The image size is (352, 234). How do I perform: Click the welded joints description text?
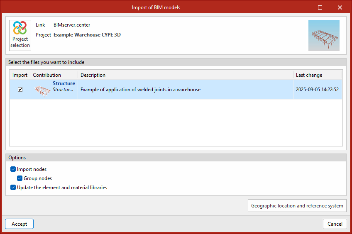tap(140, 90)
